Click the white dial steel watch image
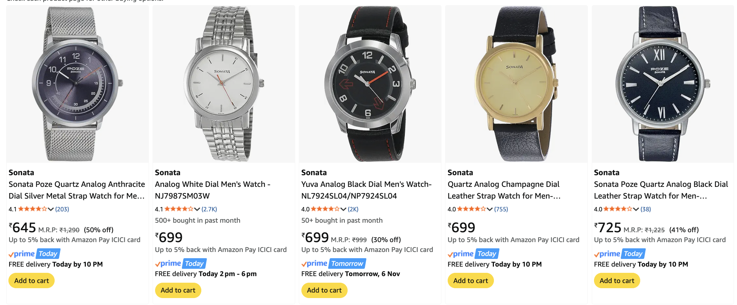This screenshot has height=305, width=737. (x=223, y=84)
